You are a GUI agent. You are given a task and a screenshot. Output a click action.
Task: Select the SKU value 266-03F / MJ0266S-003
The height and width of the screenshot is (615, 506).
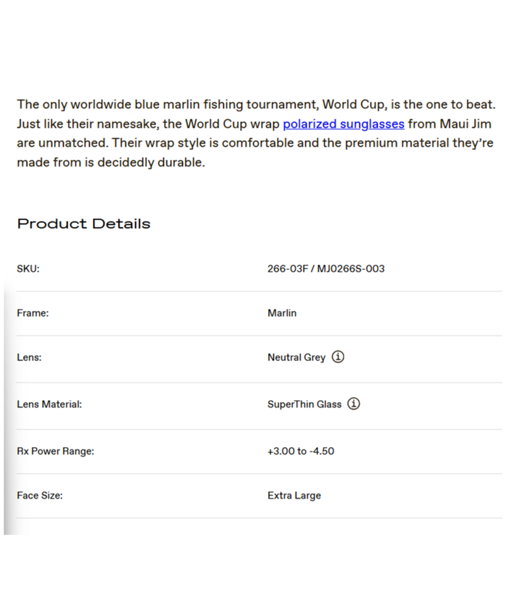click(x=326, y=268)
